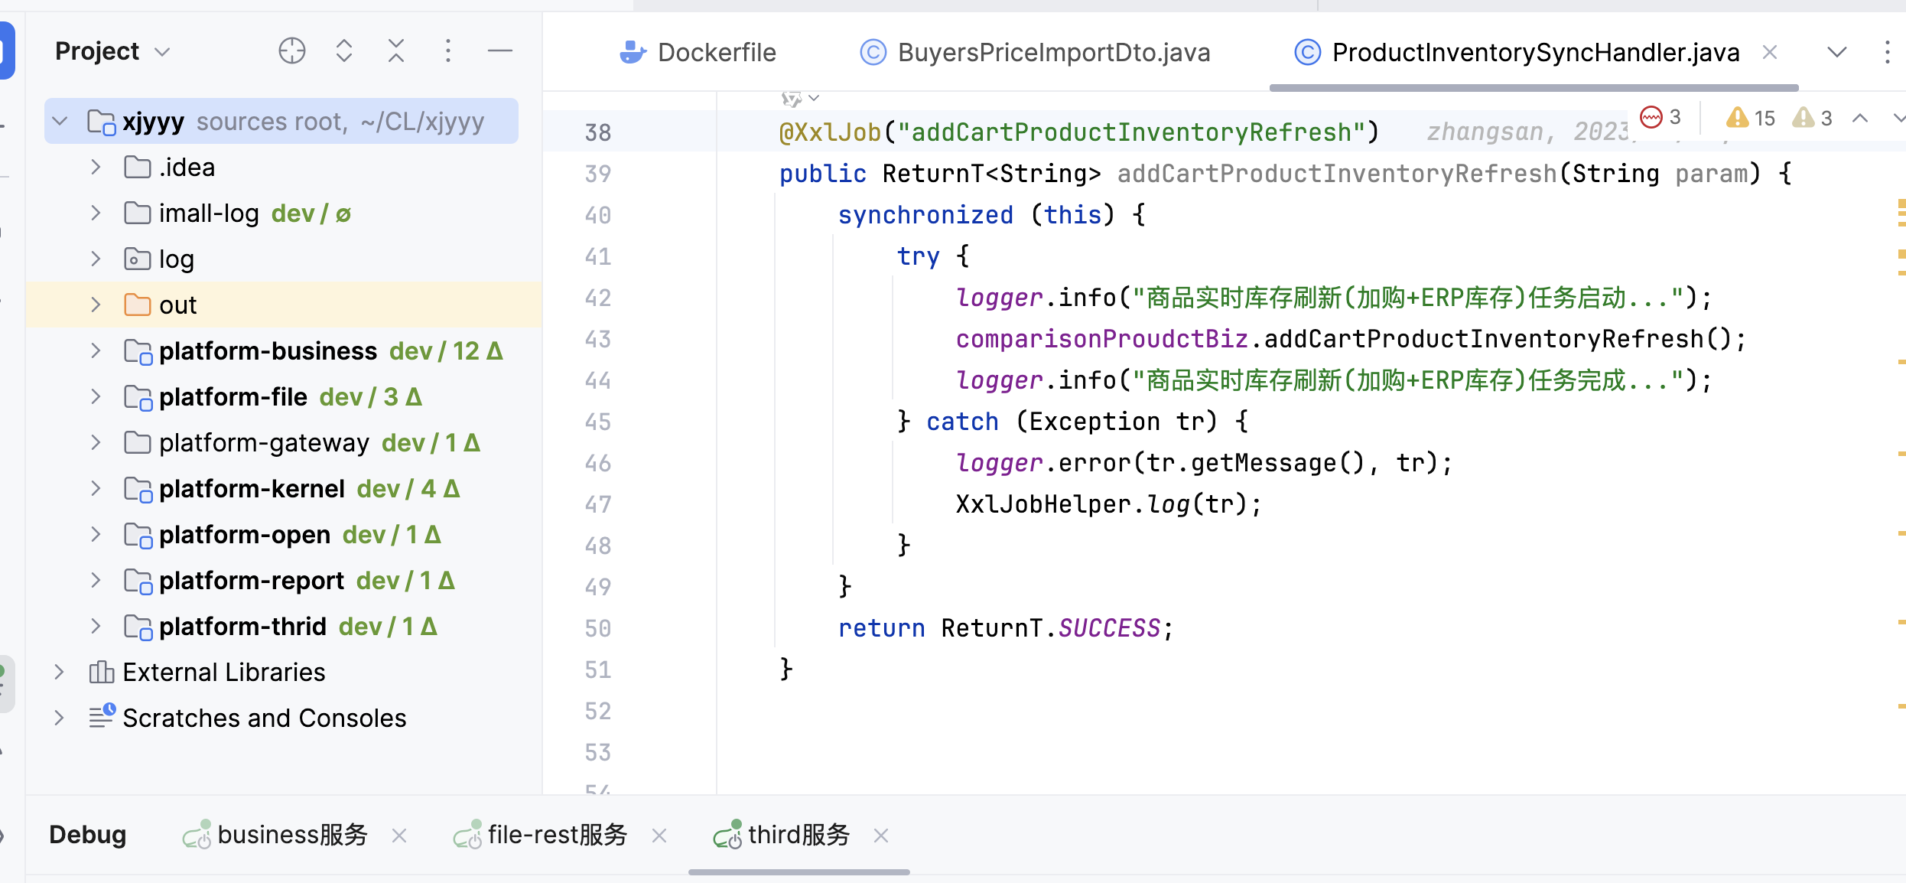Expand the platform-open module
The width and height of the screenshot is (1906, 883).
96,534
